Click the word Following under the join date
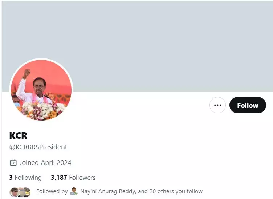The height and width of the screenshot is (199, 273). coord(28,178)
